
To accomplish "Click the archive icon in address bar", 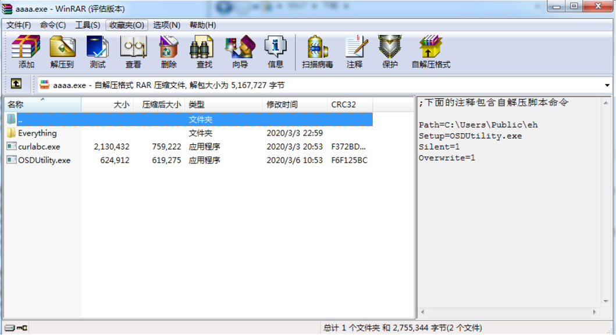I will tap(44, 85).
